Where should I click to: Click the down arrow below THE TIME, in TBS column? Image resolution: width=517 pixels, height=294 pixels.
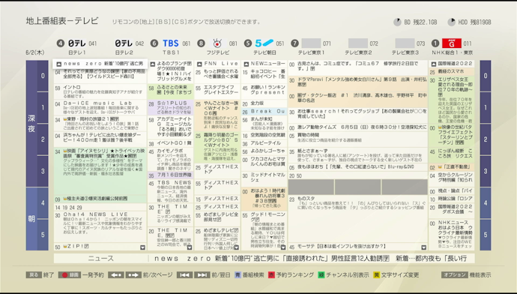point(190,247)
